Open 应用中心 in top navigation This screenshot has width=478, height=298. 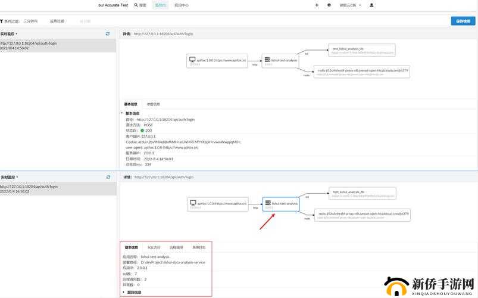(182, 5)
